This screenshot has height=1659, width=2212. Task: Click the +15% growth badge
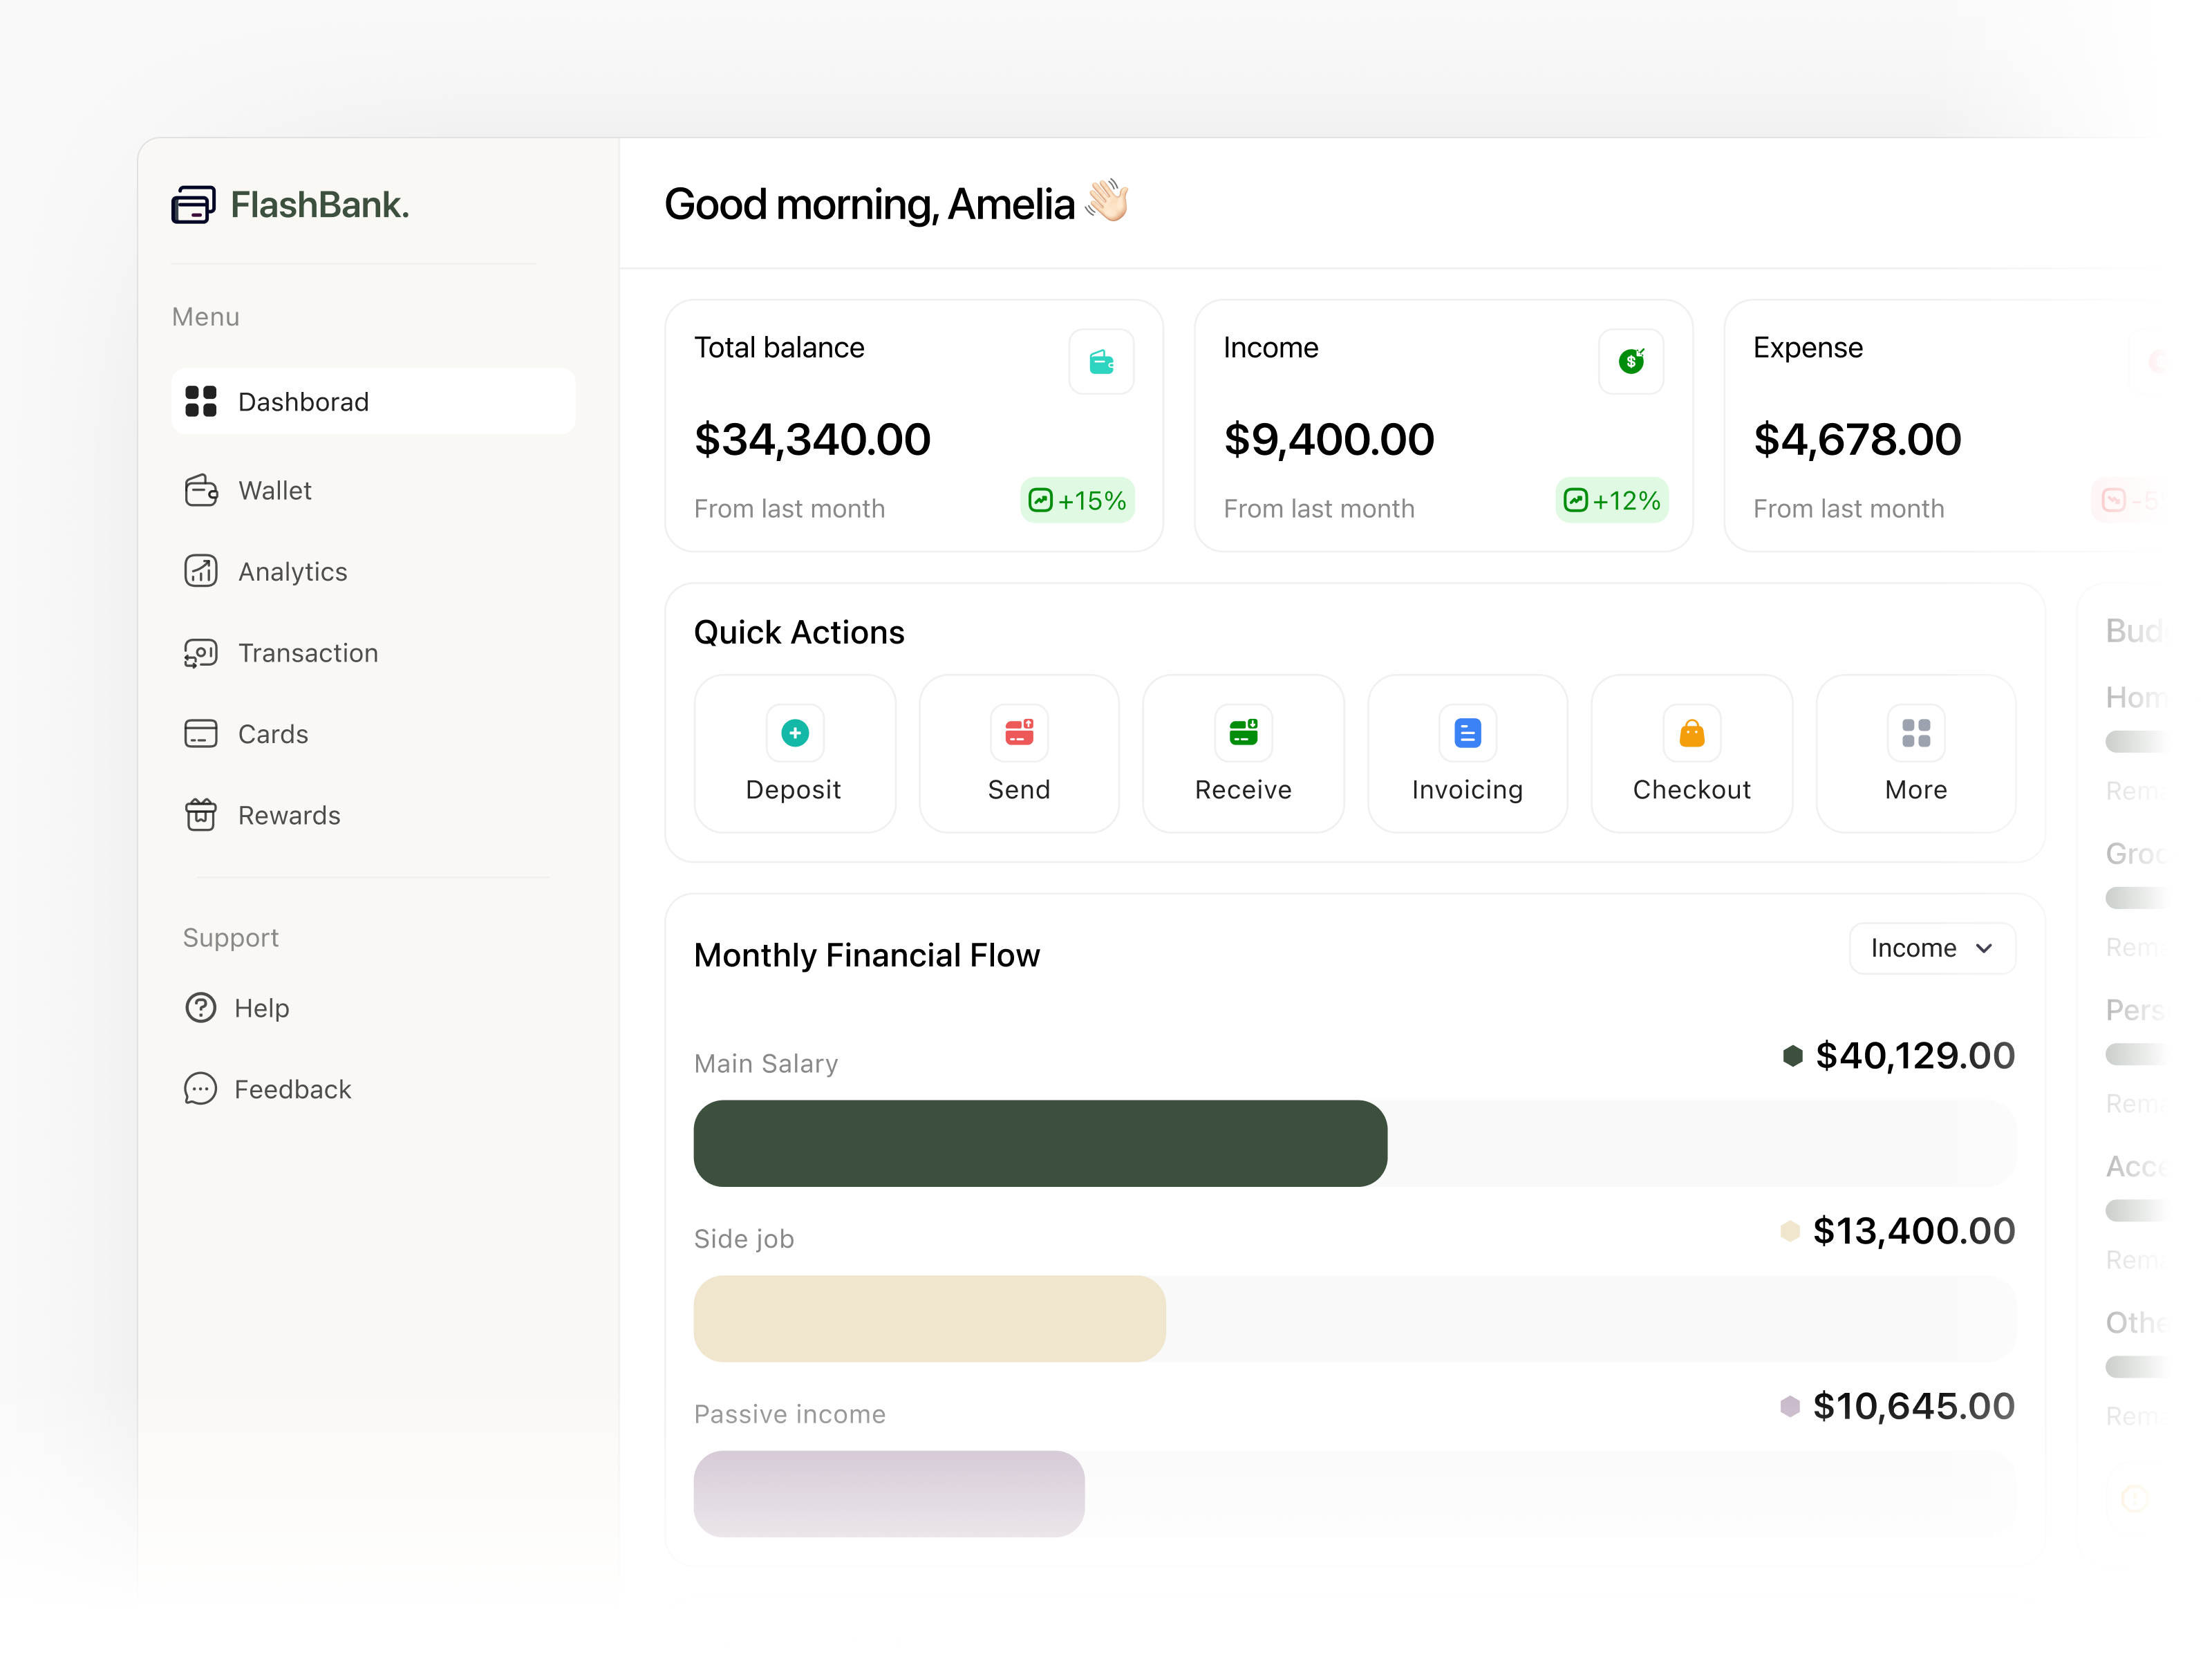click(1078, 500)
